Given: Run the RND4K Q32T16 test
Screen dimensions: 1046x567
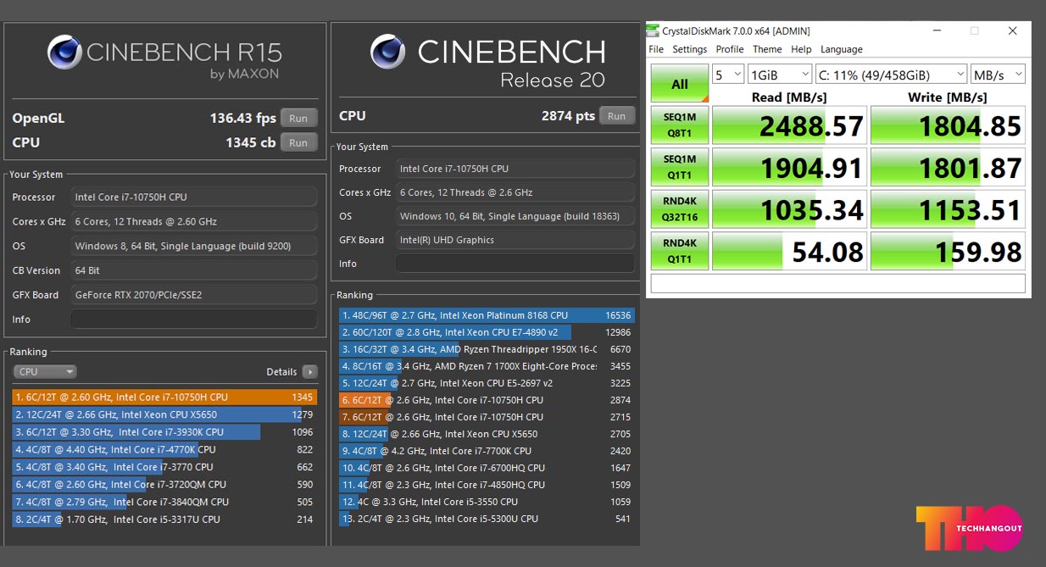Looking at the screenshot, I should pyautogui.click(x=680, y=208).
